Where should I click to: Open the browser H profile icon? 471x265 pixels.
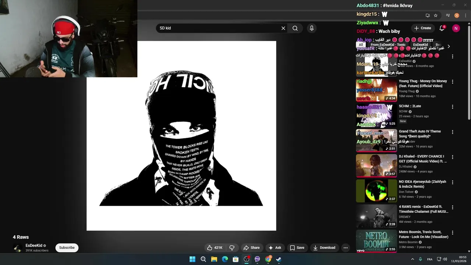click(x=457, y=15)
